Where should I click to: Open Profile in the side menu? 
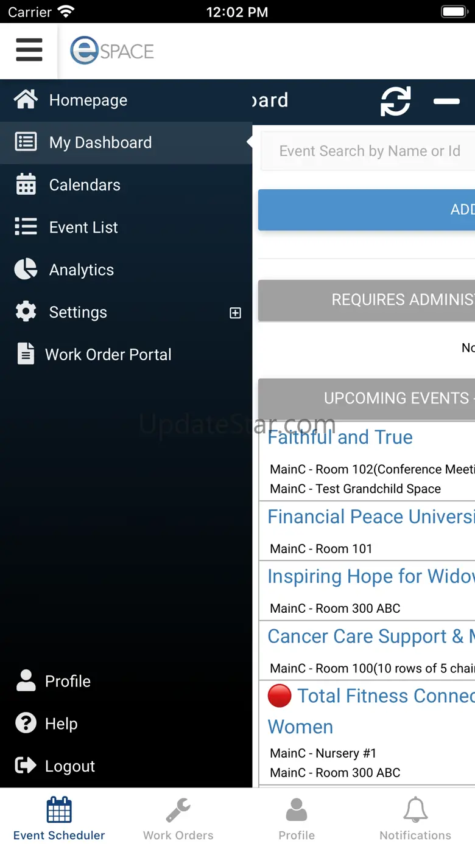click(x=126, y=681)
